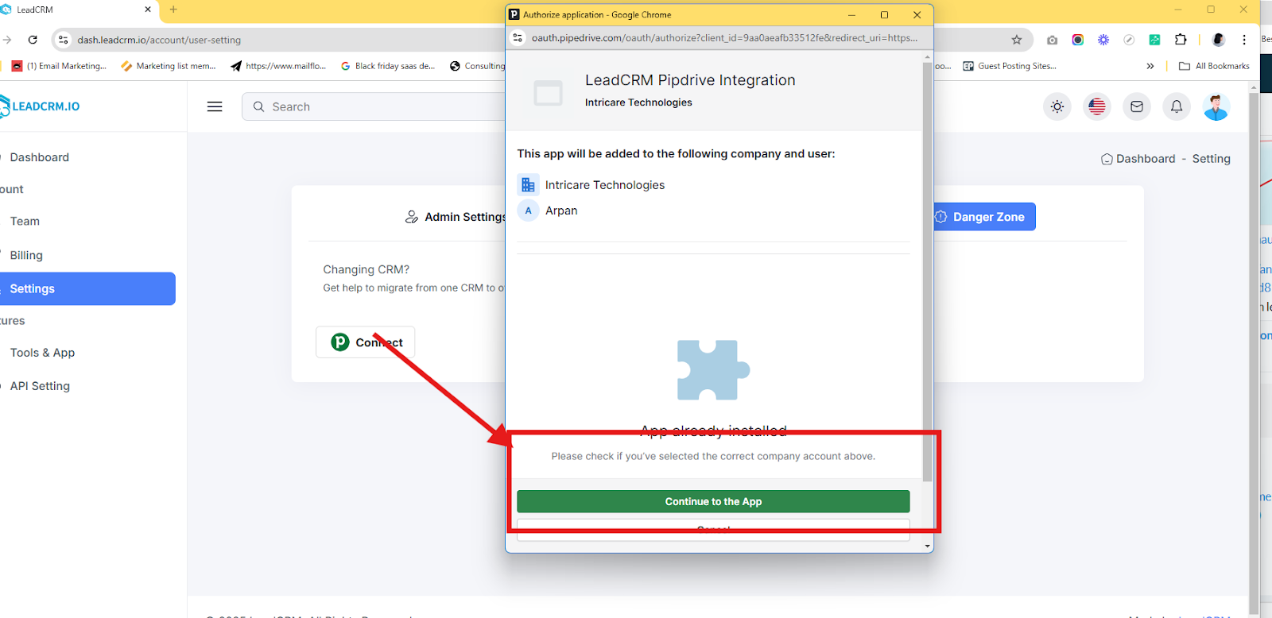
Task: Click the oauth.pipedrive.com URL in popup
Action: (x=723, y=37)
